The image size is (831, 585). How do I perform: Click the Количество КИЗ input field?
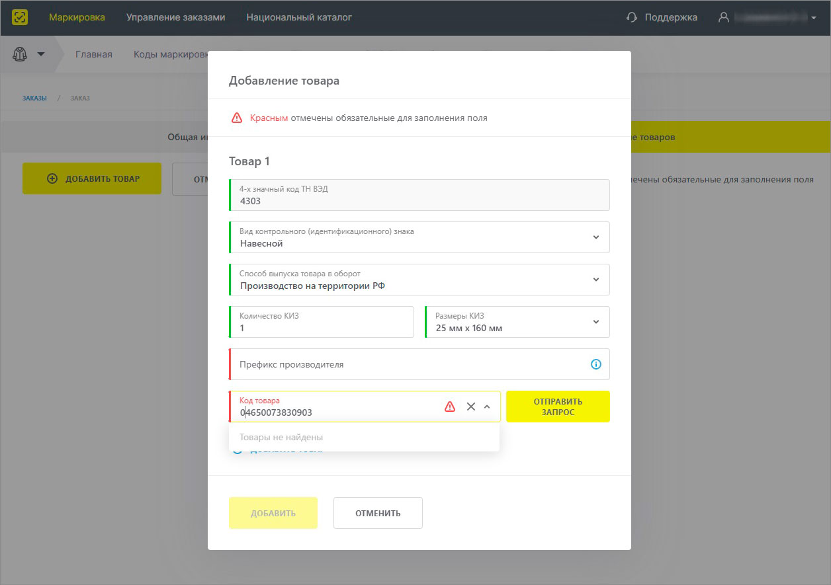(322, 322)
